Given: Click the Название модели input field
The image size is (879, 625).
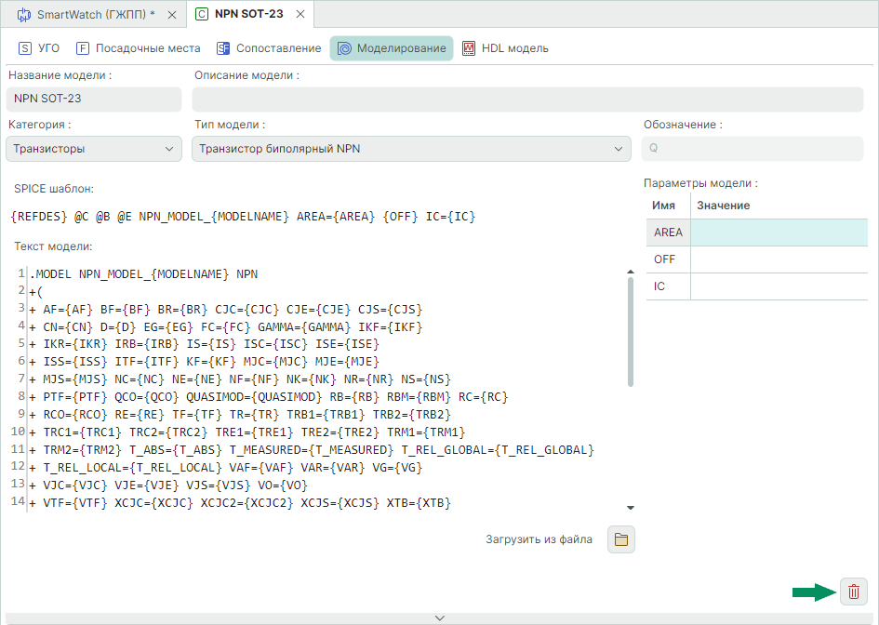Looking at the screenshot, I should (x=93, y=99).
